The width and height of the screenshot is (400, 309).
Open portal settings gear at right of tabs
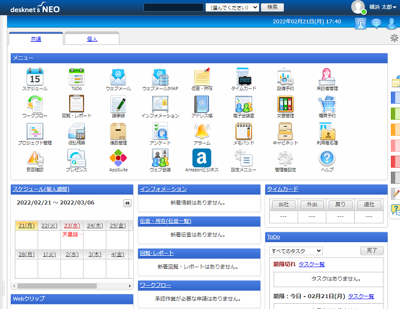394,38
